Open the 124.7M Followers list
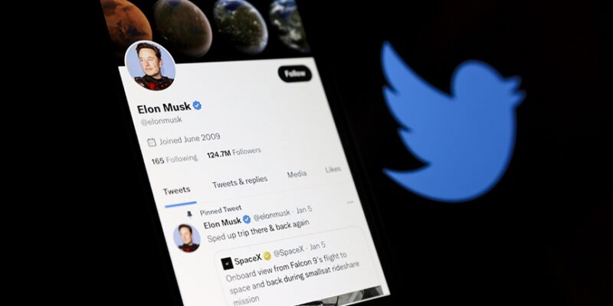 [x=234, y=152]
